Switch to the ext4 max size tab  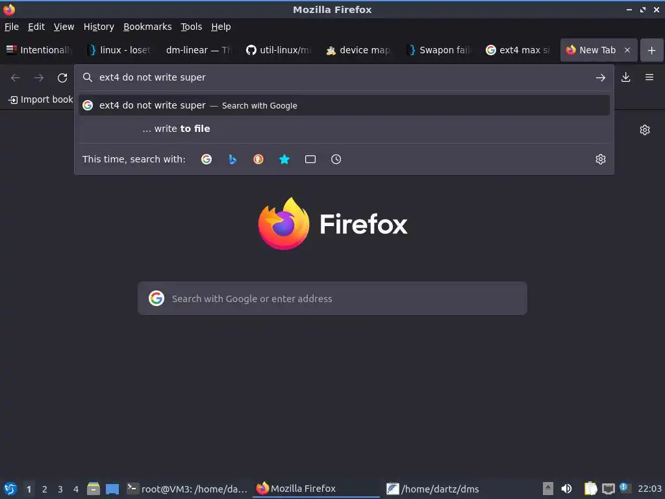tap(518, 50)
